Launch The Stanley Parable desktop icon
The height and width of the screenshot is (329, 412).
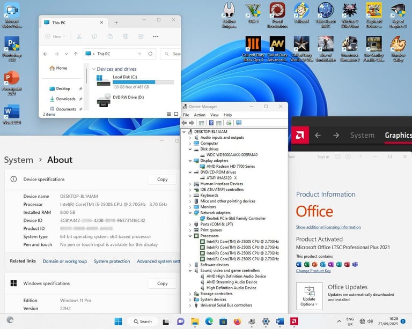374,49
